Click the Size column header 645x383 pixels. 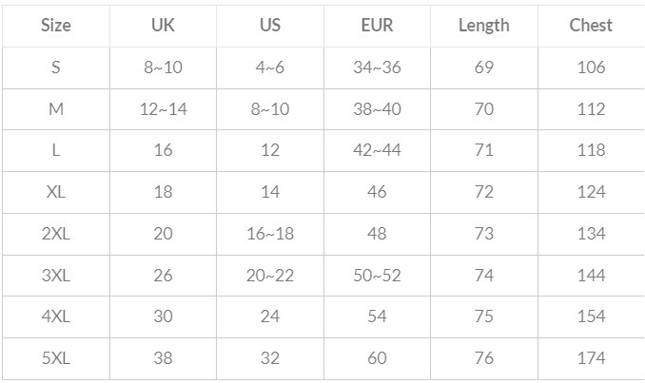click(x=55, y=26)
